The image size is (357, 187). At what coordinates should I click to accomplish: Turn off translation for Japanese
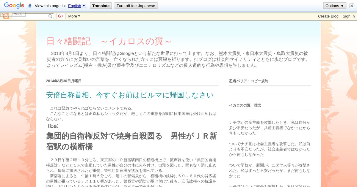[x=136, y=6]
